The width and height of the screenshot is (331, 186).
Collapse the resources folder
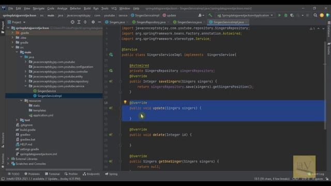(21, 101)
